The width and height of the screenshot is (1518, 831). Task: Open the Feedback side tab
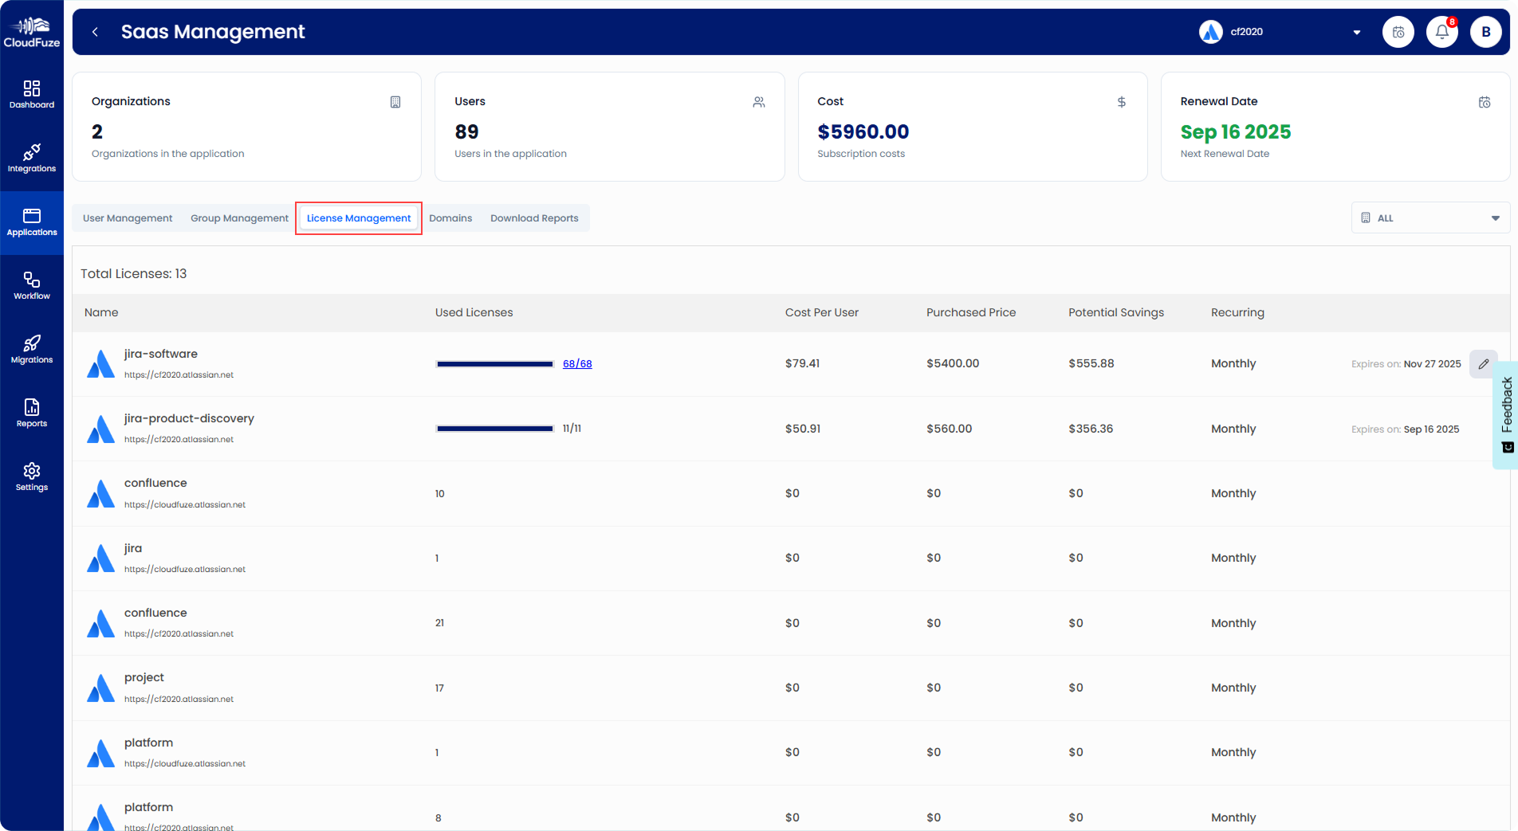[1506, 415]
